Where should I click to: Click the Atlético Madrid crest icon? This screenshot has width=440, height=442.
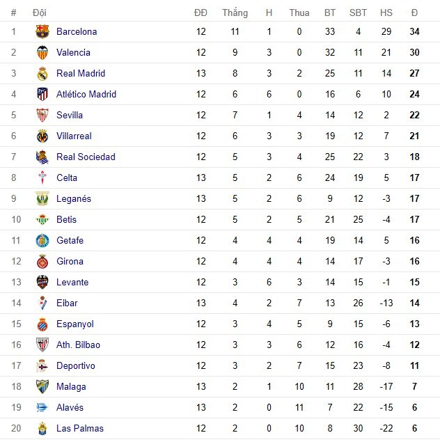(42, 94)
